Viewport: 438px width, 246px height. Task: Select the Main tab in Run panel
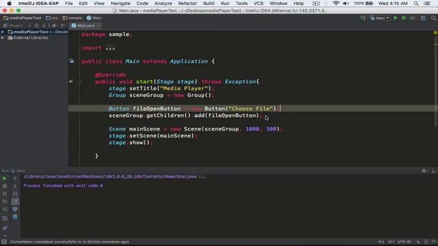tap(18, 171)
